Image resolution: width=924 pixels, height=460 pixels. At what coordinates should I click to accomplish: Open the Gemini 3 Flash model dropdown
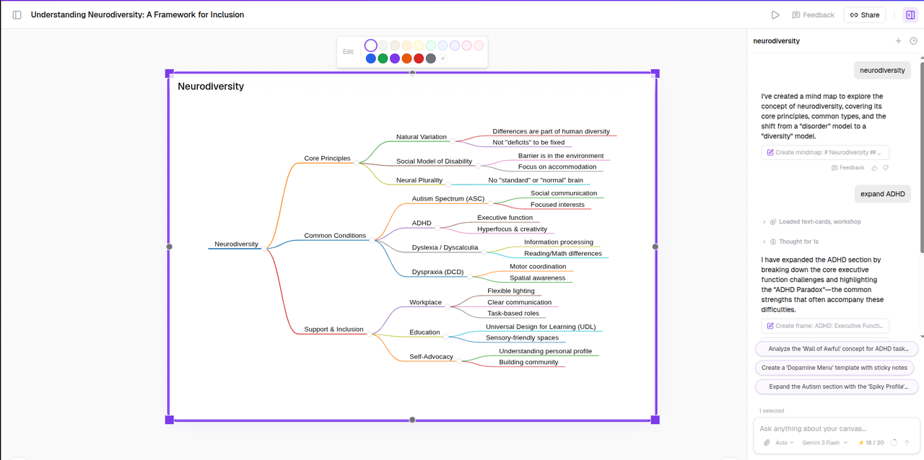tap(827, 443)
